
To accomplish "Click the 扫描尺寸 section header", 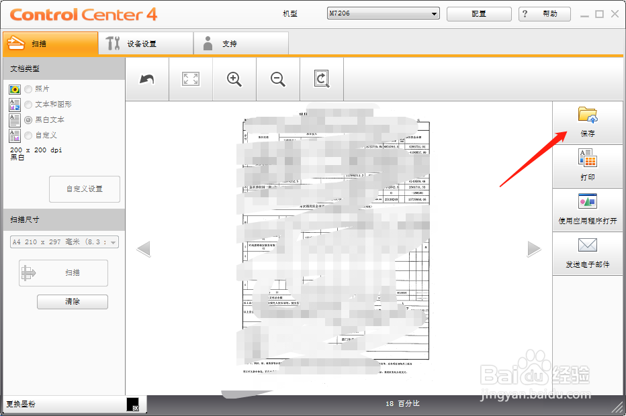I will (64, 219).
